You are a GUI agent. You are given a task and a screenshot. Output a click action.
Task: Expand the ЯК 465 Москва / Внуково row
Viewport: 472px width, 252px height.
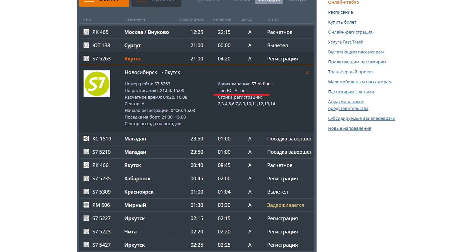[x=197, y=32]
